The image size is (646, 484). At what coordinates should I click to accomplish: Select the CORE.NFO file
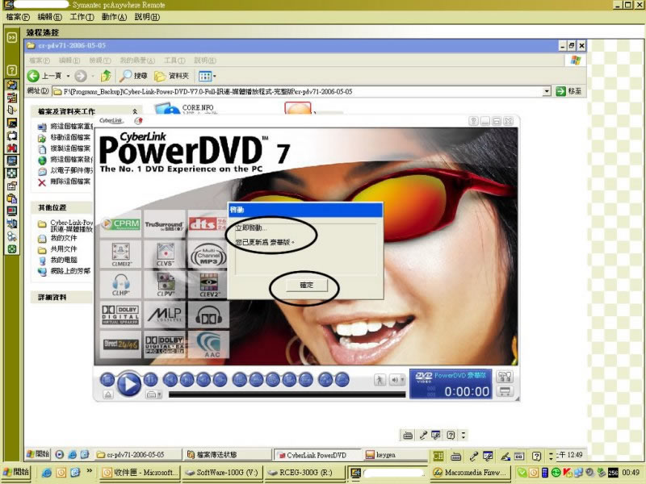click(185, 109)
